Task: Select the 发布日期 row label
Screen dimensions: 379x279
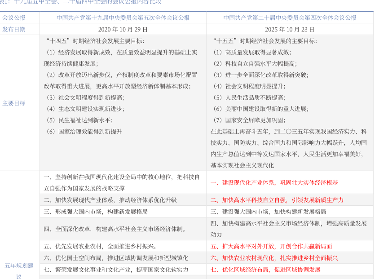Action: click(x=14, y=29)
